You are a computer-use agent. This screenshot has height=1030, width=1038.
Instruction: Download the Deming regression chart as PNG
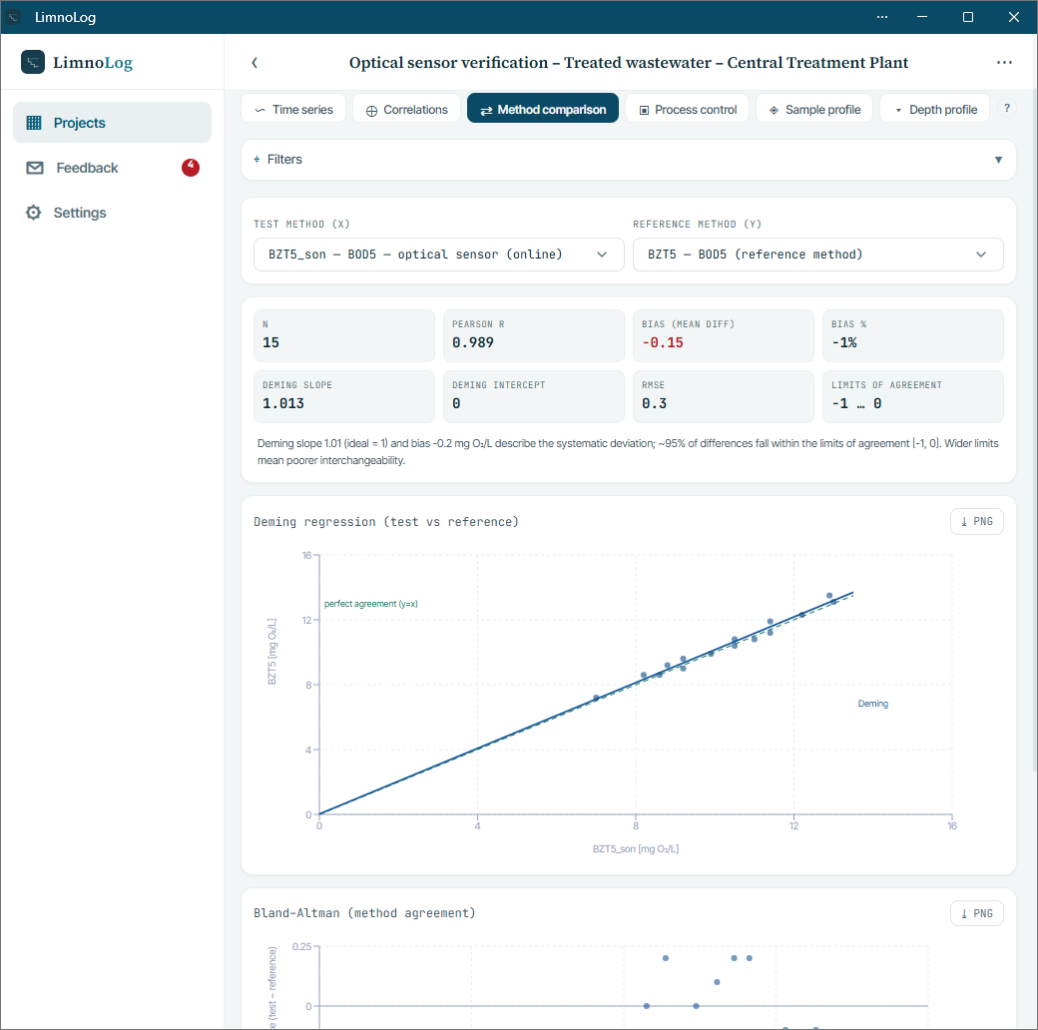click(x=976, y=522)
